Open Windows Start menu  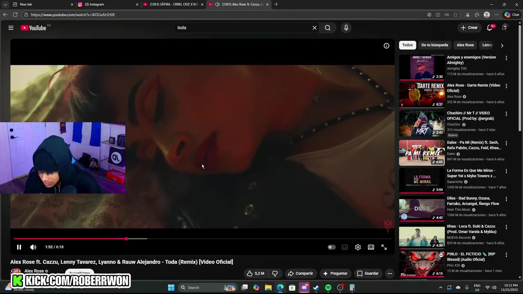pyautogui.click(x=171, y=287)
